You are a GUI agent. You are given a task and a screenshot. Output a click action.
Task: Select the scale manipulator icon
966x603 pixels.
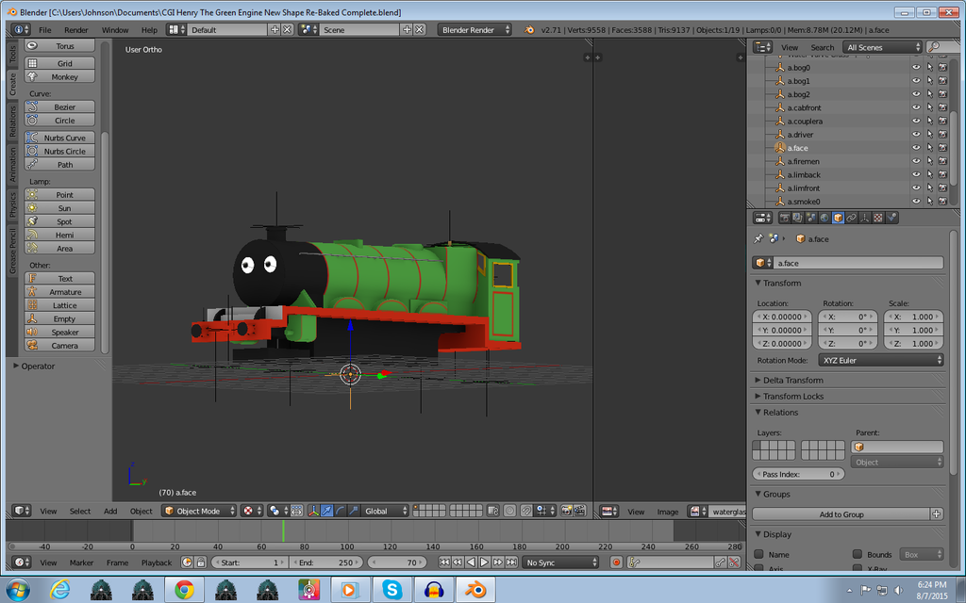point(353,511)
